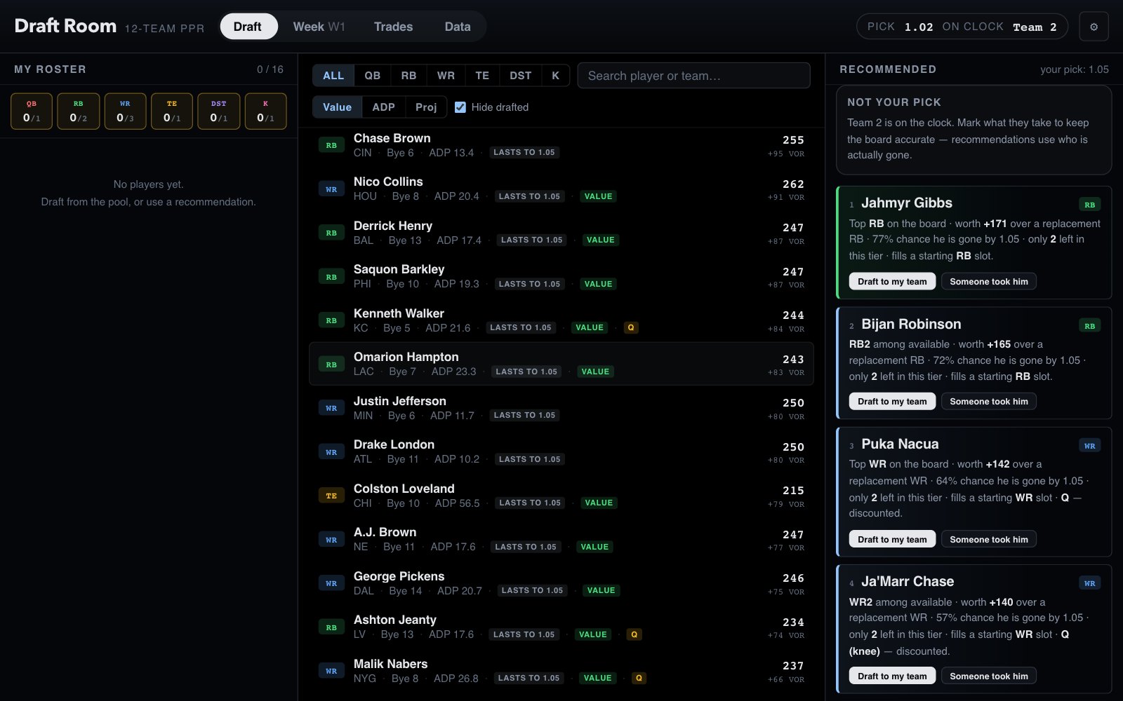Mark Ja'Marr Chase as taken by someone

click(989, 676)
